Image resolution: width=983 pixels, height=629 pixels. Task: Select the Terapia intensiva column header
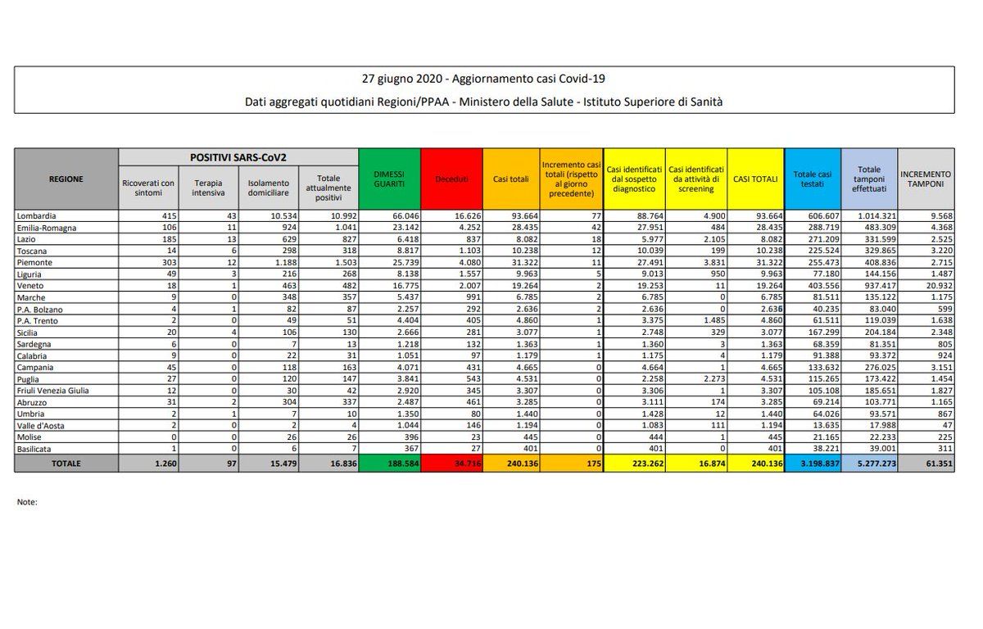(208, 188)
